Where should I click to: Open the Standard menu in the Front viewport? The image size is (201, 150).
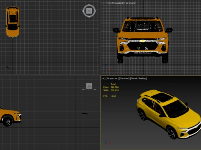119,3
